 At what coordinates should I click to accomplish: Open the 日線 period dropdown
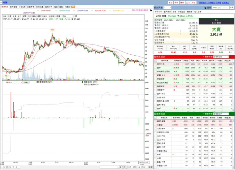pos(68,16)
